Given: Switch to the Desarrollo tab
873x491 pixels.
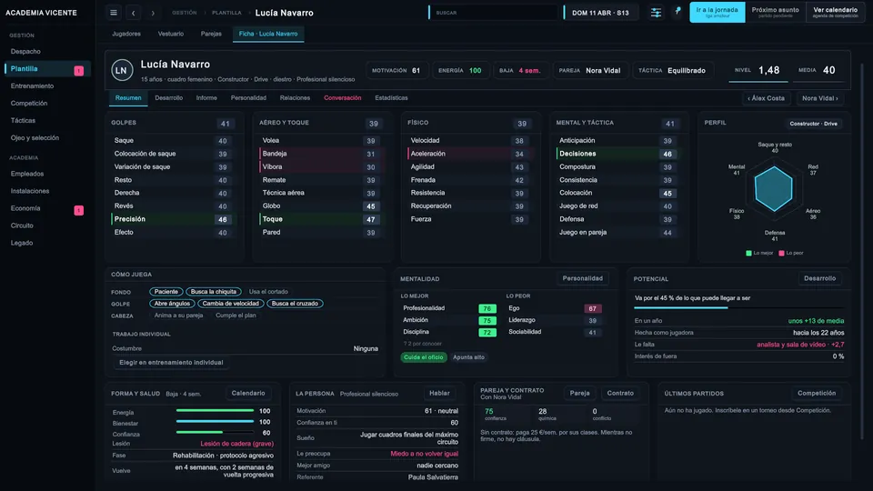Looking at the screenshot, I should [169, 98].
